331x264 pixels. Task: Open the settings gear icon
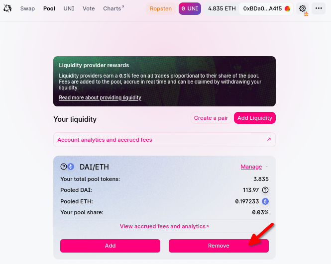pos(303,8)
